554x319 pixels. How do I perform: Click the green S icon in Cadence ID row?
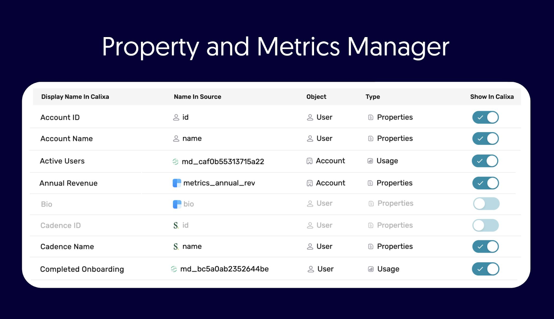(176, 225)
